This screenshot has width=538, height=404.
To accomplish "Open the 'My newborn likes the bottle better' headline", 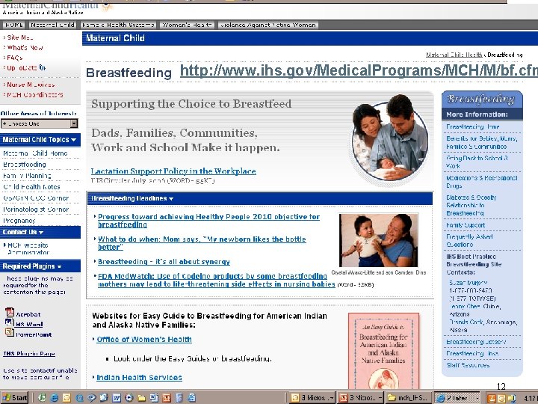I will (202, 243).
